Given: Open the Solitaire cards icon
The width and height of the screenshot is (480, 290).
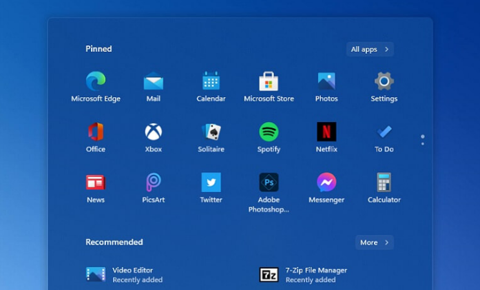Looking at the screenshot, I should (211, 132).
